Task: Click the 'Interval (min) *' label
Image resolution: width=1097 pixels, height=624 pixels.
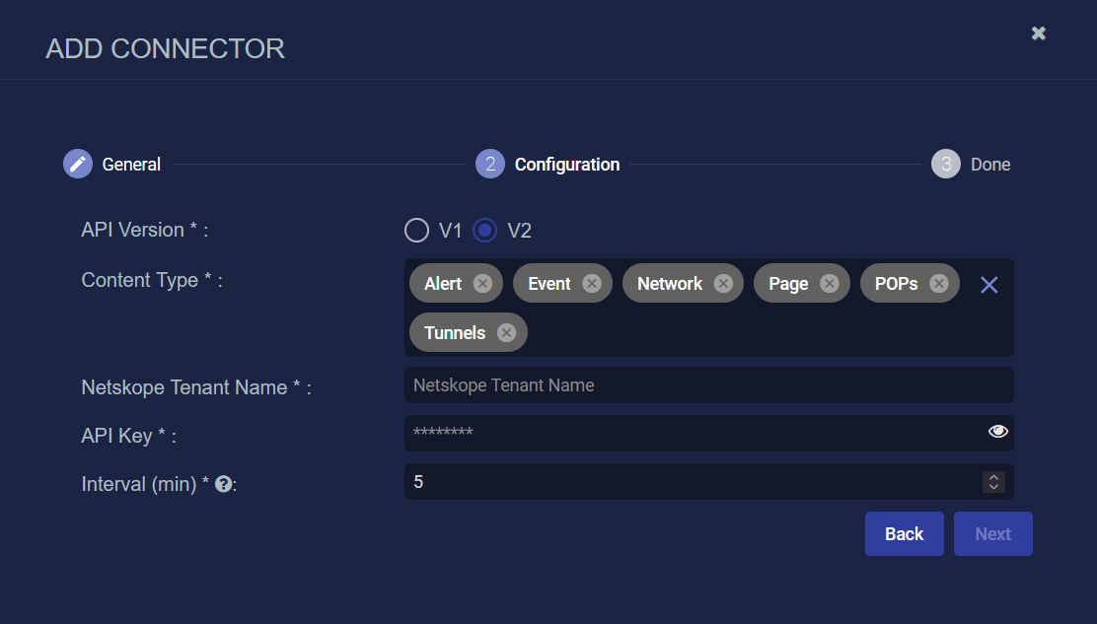Action: point(145,484)
